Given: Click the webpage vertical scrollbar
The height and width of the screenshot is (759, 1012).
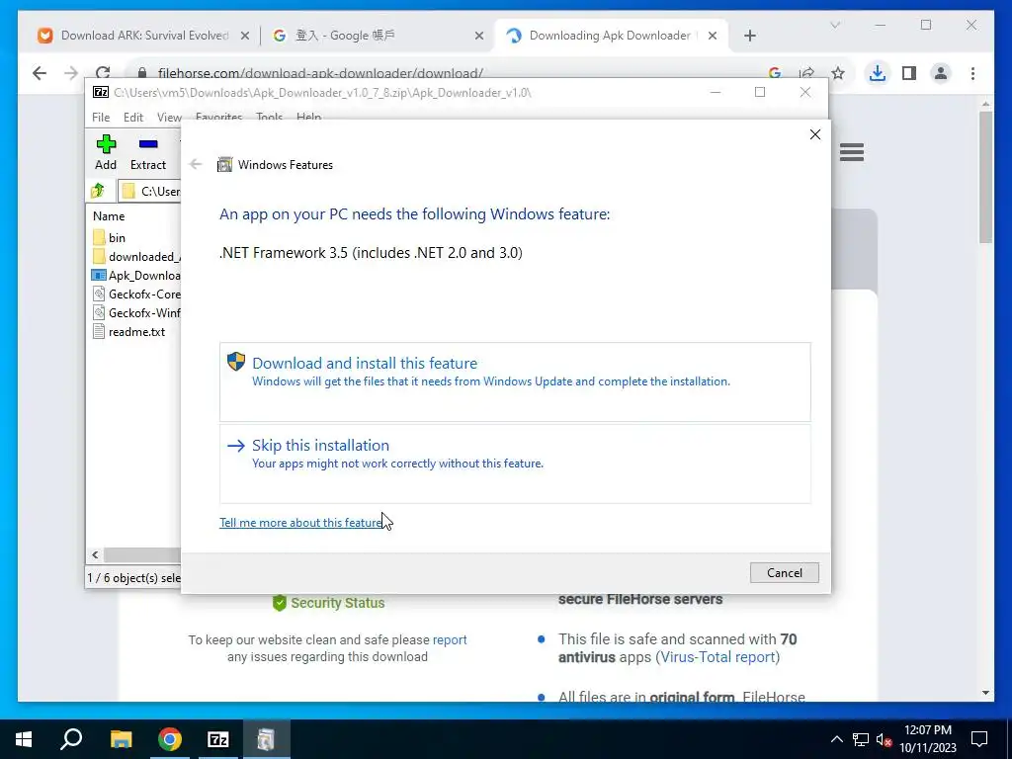Looking at the screenshot, I should [x=985, y=178].
